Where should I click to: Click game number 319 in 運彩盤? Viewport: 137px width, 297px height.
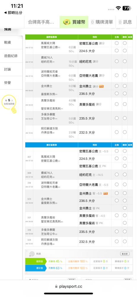(29, 230)
